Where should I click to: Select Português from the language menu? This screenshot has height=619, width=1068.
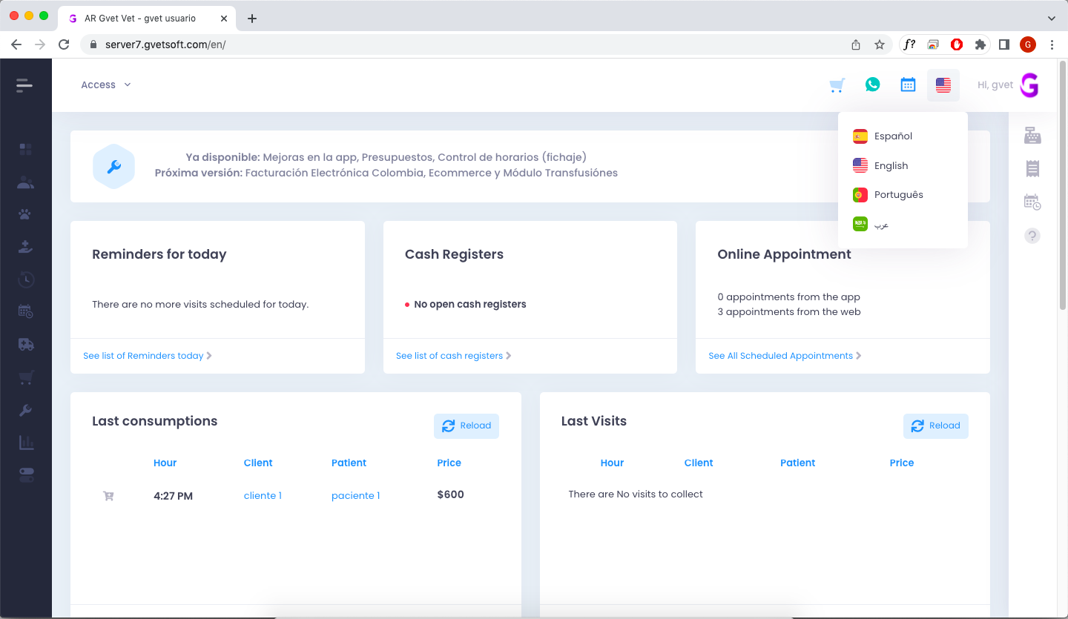coord(898,194)
